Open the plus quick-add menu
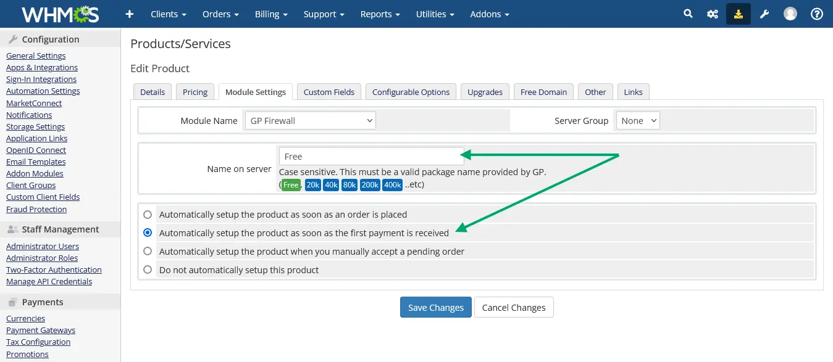The width and height of the screenshot is (833, 362). tap(130, 14)
